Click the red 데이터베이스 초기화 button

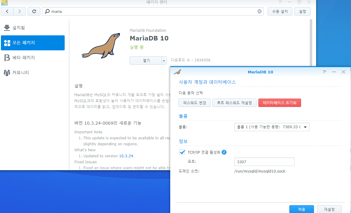point(280,103)
